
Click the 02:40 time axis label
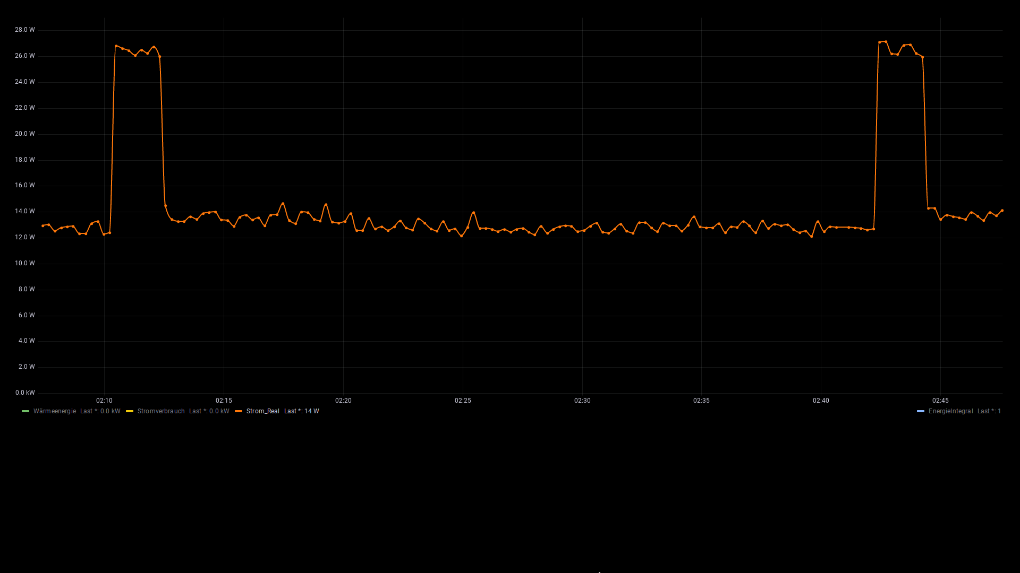pyautogui.click(x=821, y=401)
